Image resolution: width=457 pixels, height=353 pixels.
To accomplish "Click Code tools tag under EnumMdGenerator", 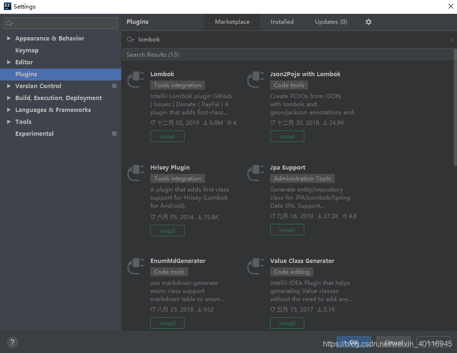I will click(169, 272).
